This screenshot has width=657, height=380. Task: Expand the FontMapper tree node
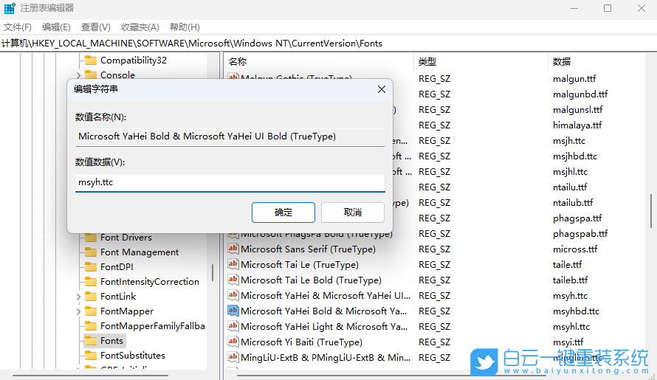[78, 311]
